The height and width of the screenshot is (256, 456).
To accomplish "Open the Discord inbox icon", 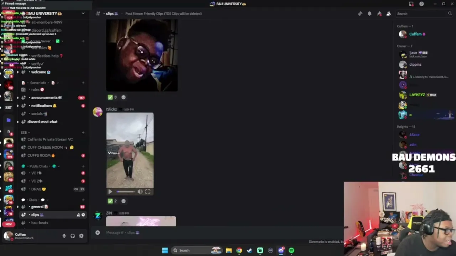I will [x=411, y=4].
